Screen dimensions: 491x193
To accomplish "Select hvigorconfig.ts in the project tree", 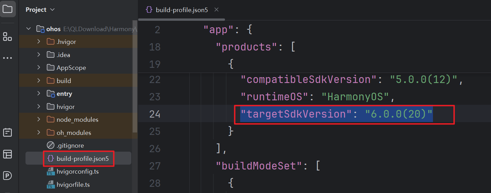I will click(78, 172).
